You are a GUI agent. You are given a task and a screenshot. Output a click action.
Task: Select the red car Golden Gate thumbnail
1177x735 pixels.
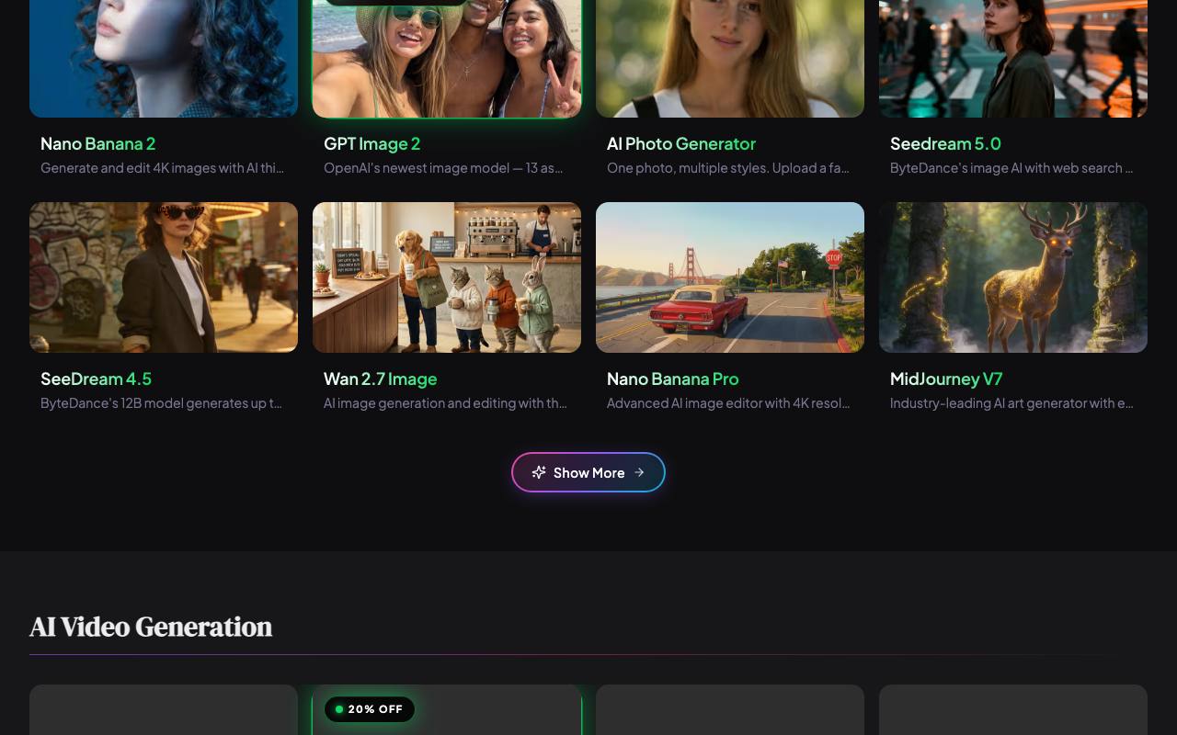tap(730, 277)
